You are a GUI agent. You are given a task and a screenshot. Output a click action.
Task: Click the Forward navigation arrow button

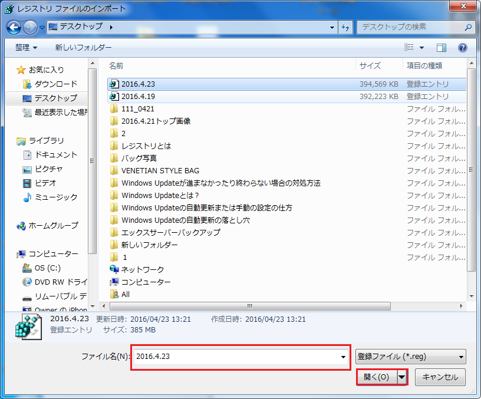point(30,28)
